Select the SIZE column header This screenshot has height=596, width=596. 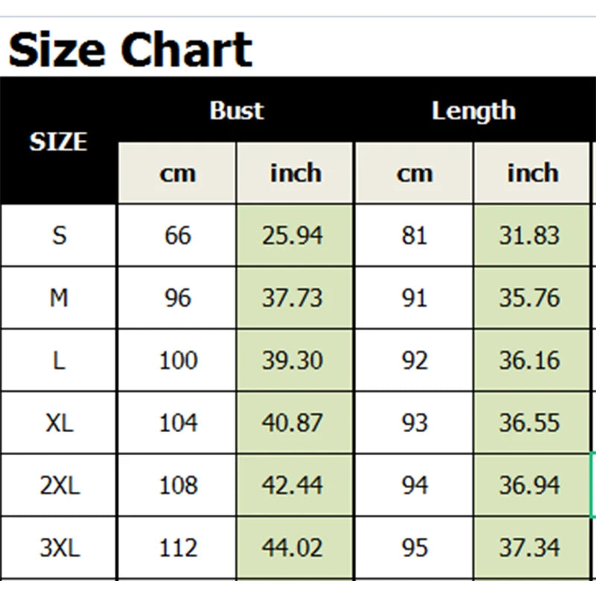click(x=59, y=142)
